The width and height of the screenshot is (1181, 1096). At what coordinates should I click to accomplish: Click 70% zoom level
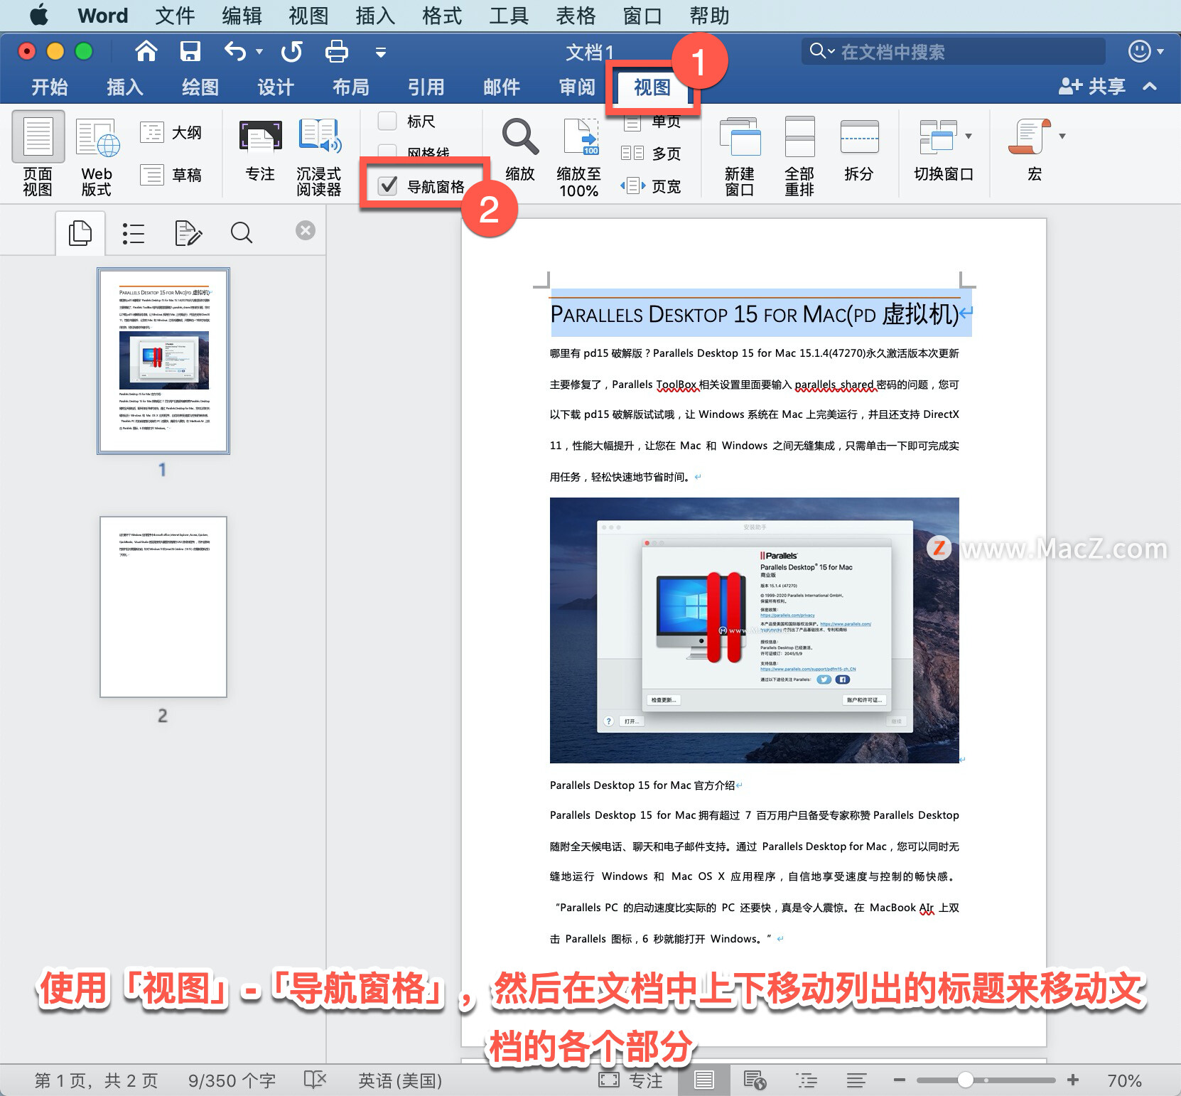coord(1124,1080)
